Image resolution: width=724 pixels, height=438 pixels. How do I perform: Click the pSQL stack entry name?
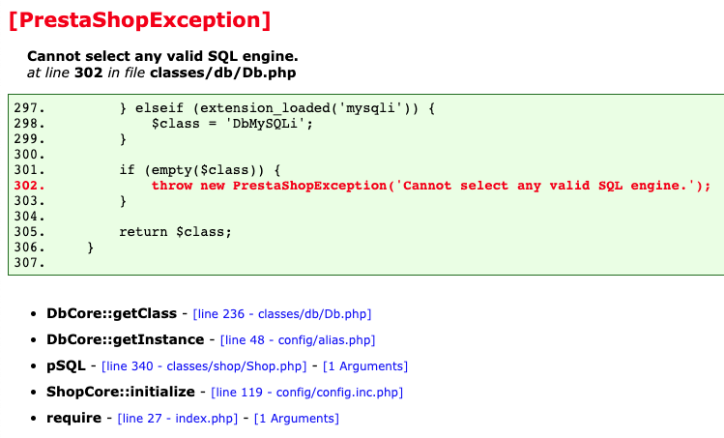pyautogui.click(x=66, y=365)
